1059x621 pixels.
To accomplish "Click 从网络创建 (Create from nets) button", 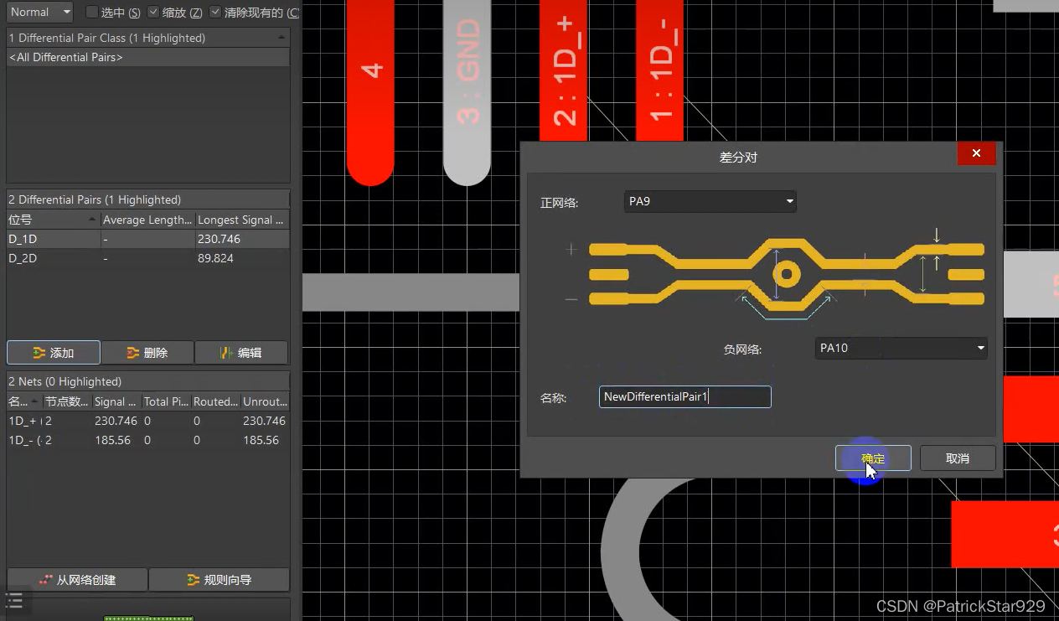I will [x=77, y=580].
